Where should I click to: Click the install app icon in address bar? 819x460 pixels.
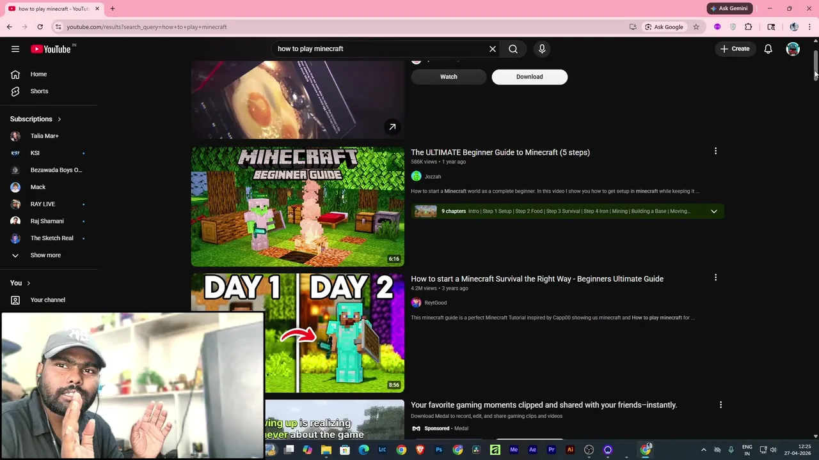(633, 27)
